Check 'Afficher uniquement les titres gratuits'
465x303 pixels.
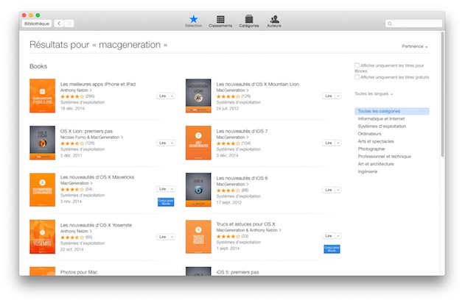tap(357, 77)
